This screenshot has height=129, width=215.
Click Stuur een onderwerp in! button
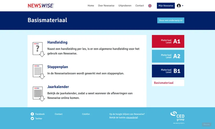coord(171,20)
